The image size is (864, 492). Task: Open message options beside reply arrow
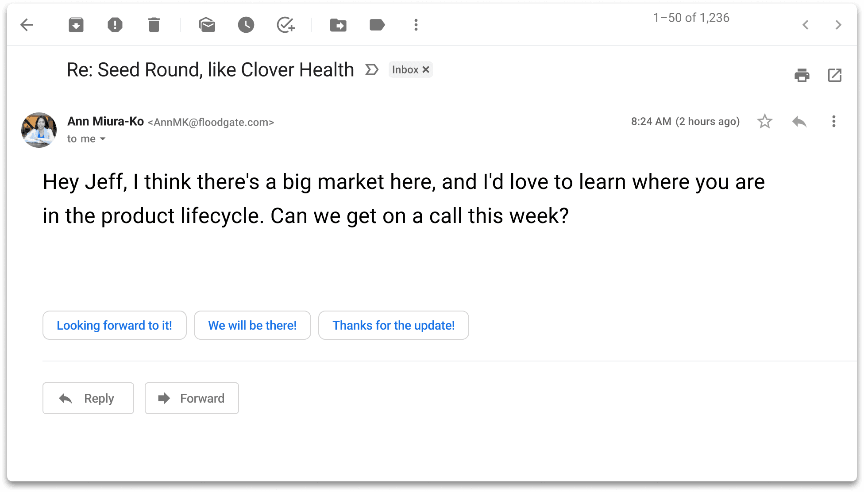point(834,121)
